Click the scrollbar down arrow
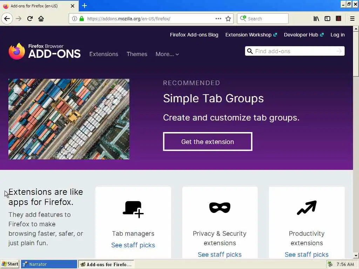This screenshot has width=359, height=269. point(355,255)
